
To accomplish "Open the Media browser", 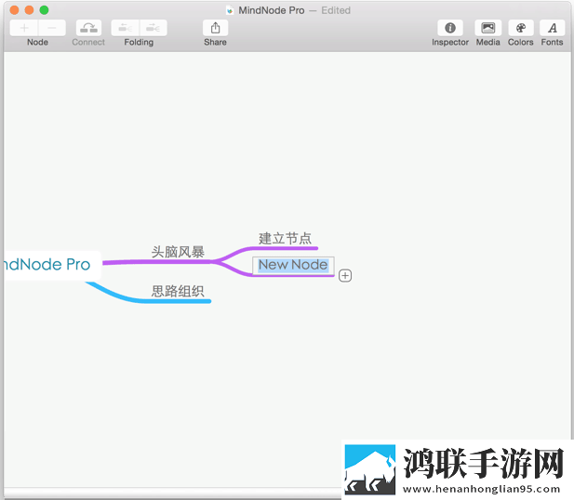I will pos(488,28).
